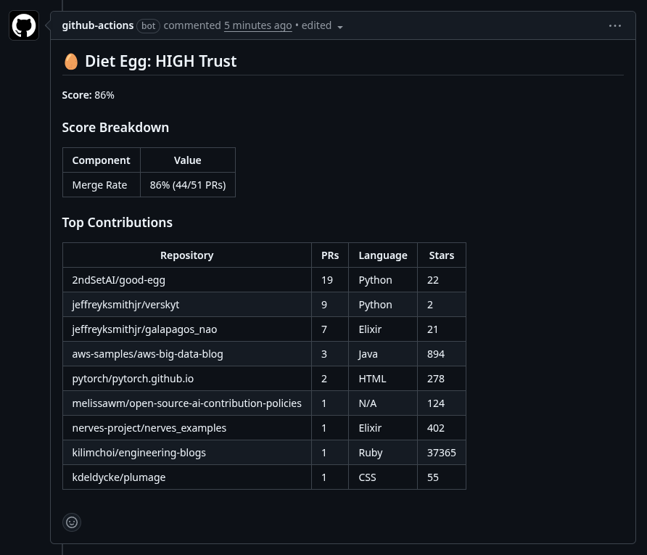The width and height of the screenshot is (647, 555).
Task: Click the '5 minutes ago' timestamp
Action: [x=257, y=25]
